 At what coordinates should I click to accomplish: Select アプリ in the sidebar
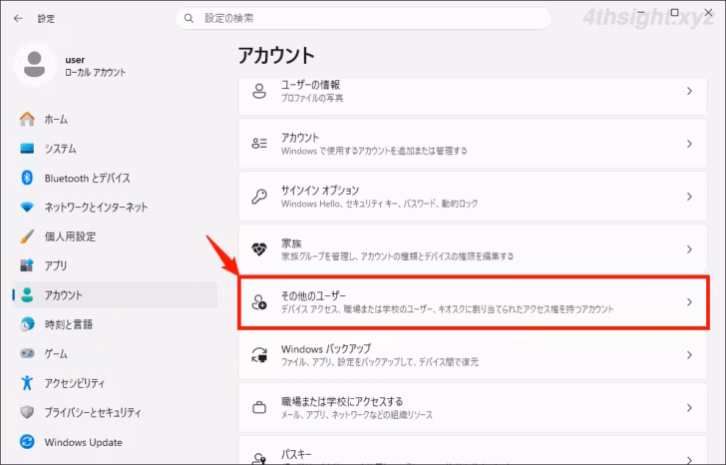point(115,265)
